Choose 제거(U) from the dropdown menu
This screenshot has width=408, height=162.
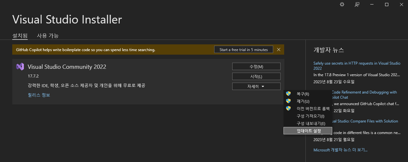click(x=308, y=101)
